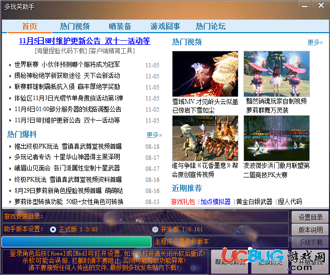Open 8月29日萝莉新角色捏脸视频首曝 萌萌哒
The image size is (330, 275).
68,191
